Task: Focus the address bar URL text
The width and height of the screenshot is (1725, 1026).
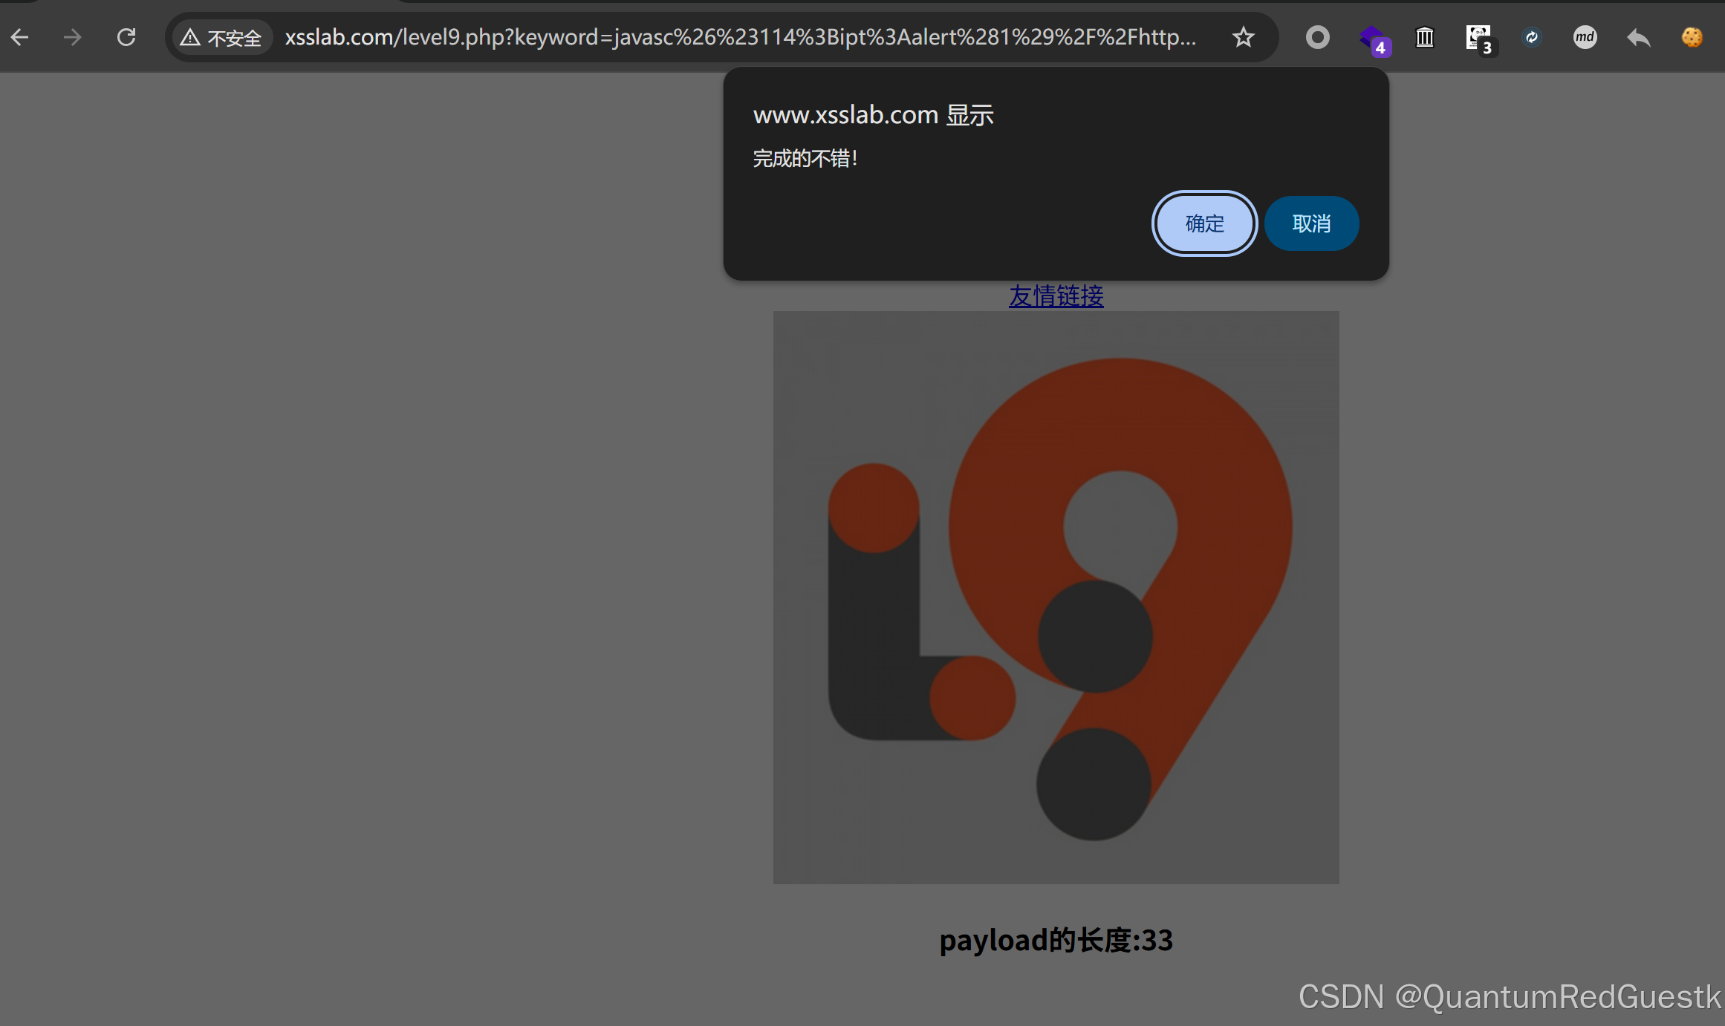Action: point(740,37)
